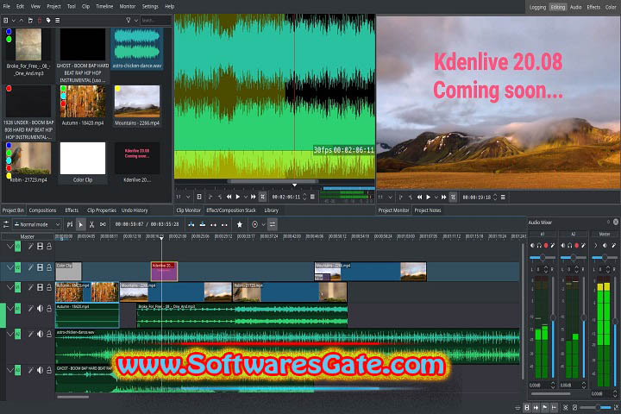The image size is (621, 414).
Task: Switch to the Effect/Composition Stack tab
Action: tap(231, 210)
